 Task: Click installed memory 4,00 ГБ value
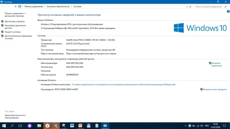point(78,44)
